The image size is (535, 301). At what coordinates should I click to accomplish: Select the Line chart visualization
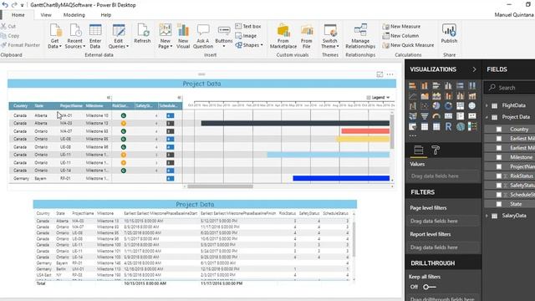(412, 96)
